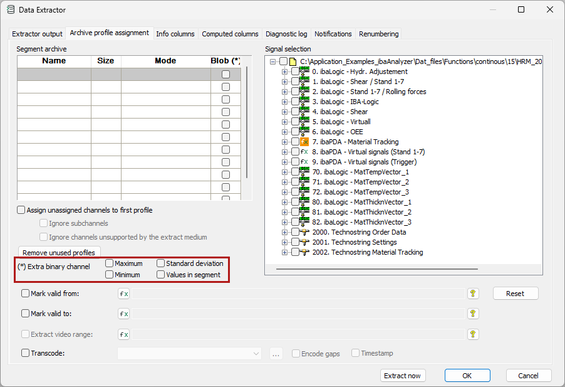The width and height of the screenshot is (565, 387).
Task: Open the Diagnostic log tab
Action: point(286,34)
